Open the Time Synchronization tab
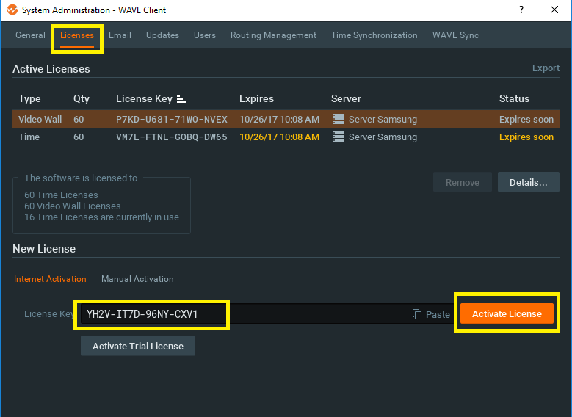Image resolution: width=572 pixels, height=417 pixels. pos(374,35)
